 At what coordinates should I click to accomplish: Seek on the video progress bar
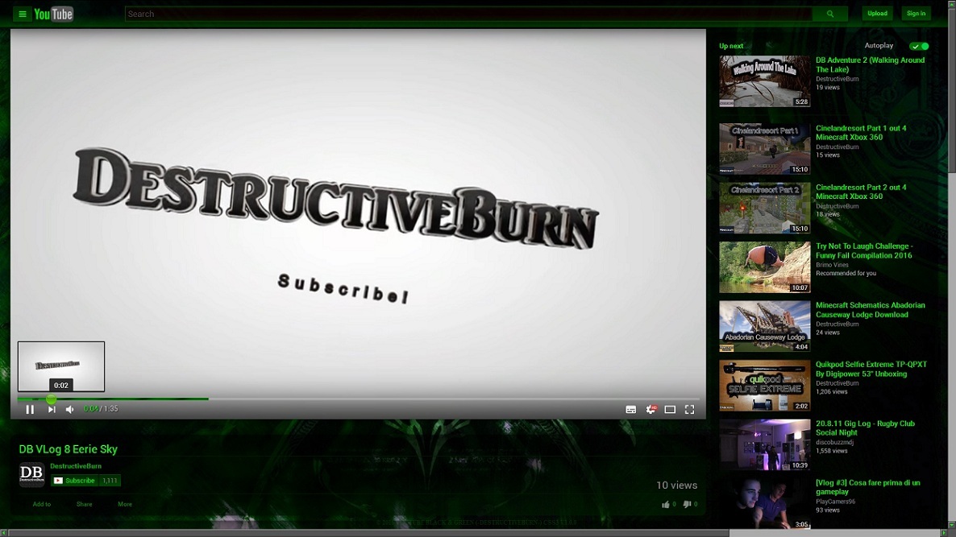[x=358, y=399]
